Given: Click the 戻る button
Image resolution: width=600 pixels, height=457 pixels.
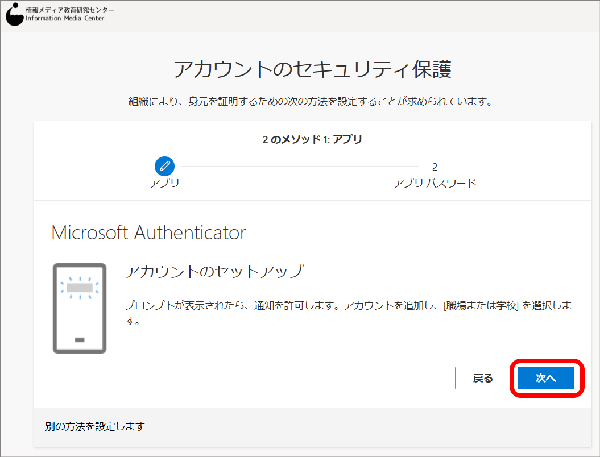Looking at the screenshot, I should [482, 378].
